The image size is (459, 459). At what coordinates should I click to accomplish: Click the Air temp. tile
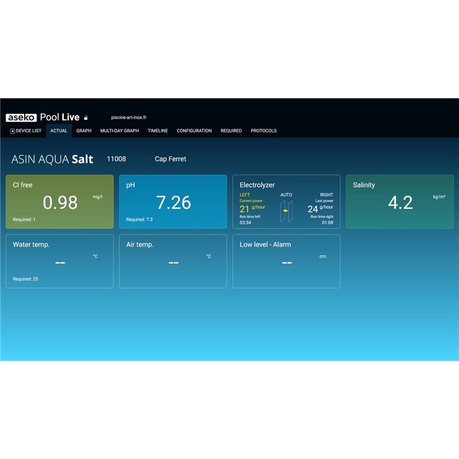(x=173, y=261)
